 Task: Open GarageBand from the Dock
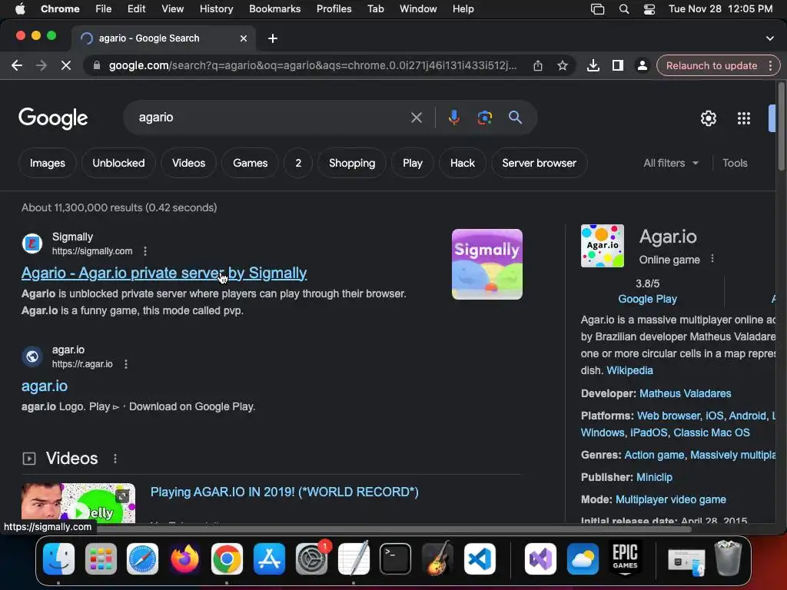click(x=437, y=559)
